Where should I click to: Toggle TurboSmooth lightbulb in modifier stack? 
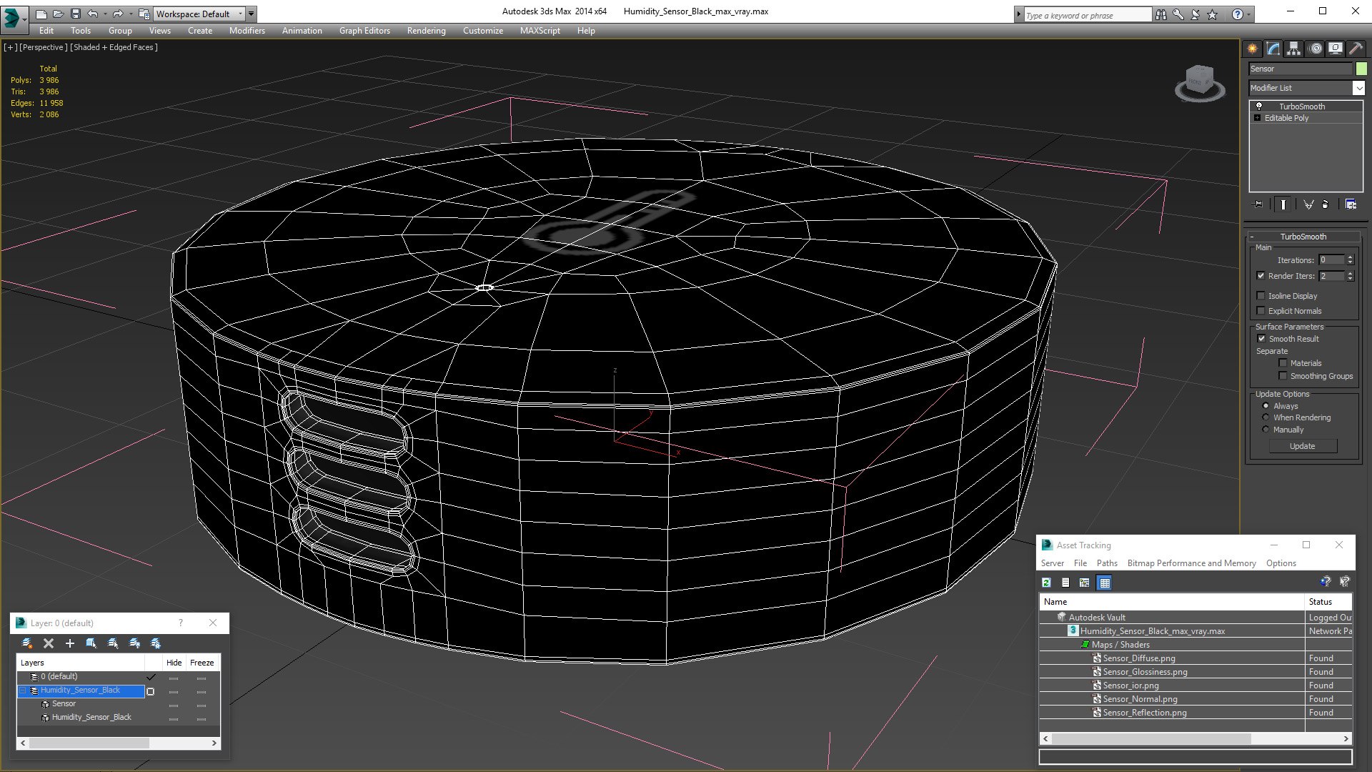[1259, 106]
